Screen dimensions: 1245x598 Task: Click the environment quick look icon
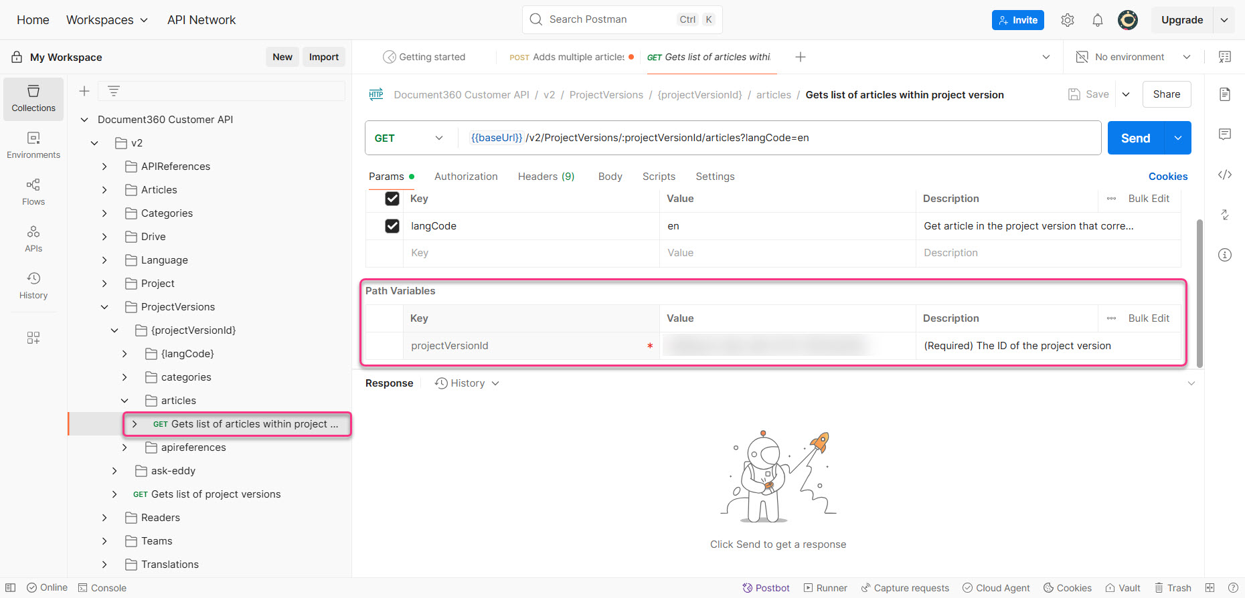(1225, 57)
